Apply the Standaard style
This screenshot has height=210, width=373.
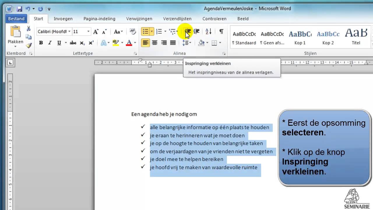pyautogui.click(x=244, y=37)
